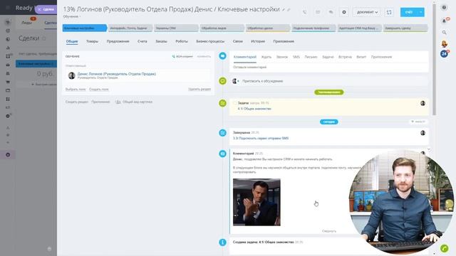Click the Удалить раздел link
The image size is (456, 256).
pyautogui.click(x=199, y=90)
